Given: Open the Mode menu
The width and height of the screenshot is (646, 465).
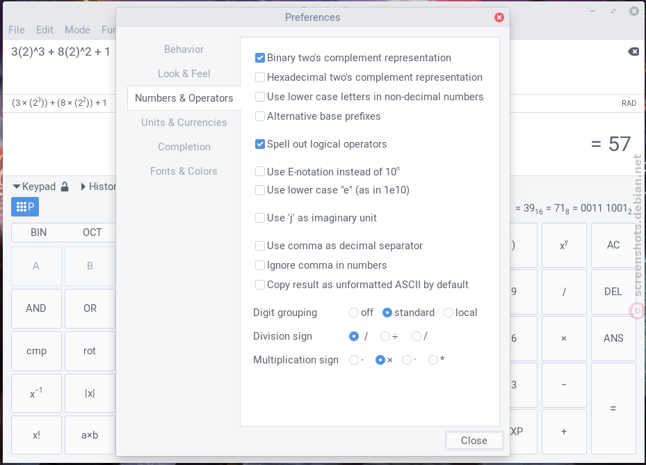Looking at the screenshot, I should pos(77,30).
